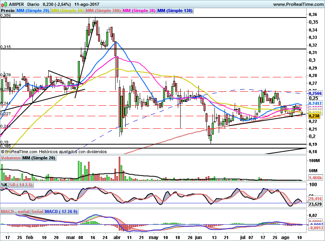This screenshot has width=325, height=241.
Task: Select the %K stochastic label
Action: coord(4,185)
